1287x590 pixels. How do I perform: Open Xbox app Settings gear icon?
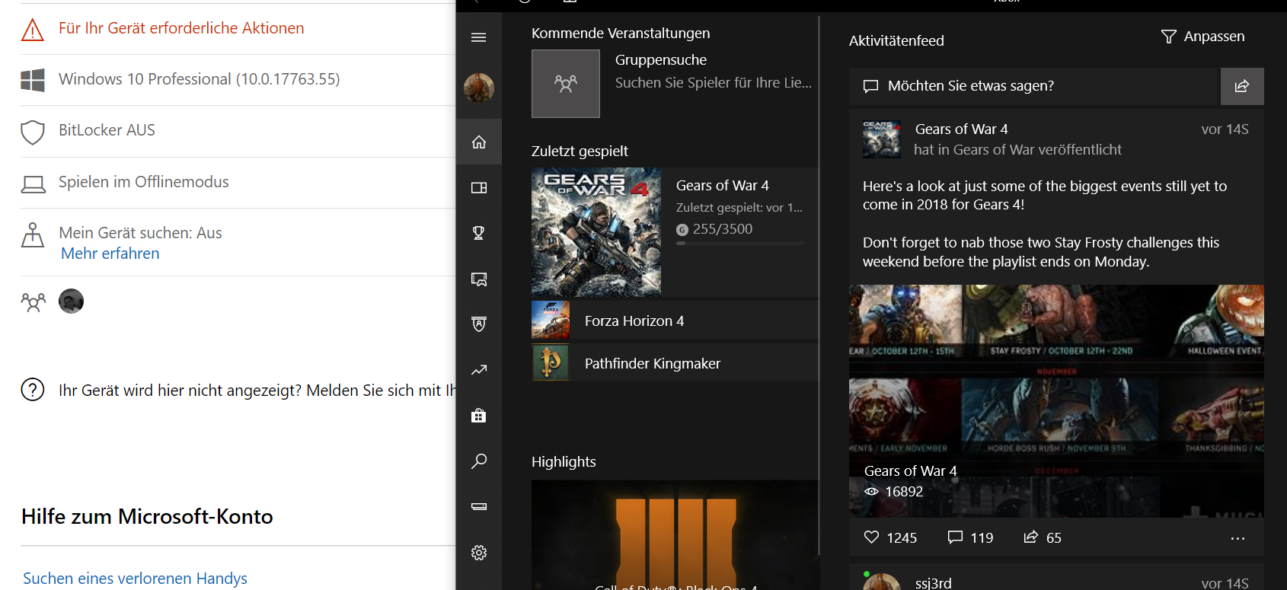[x=479, y=553]
